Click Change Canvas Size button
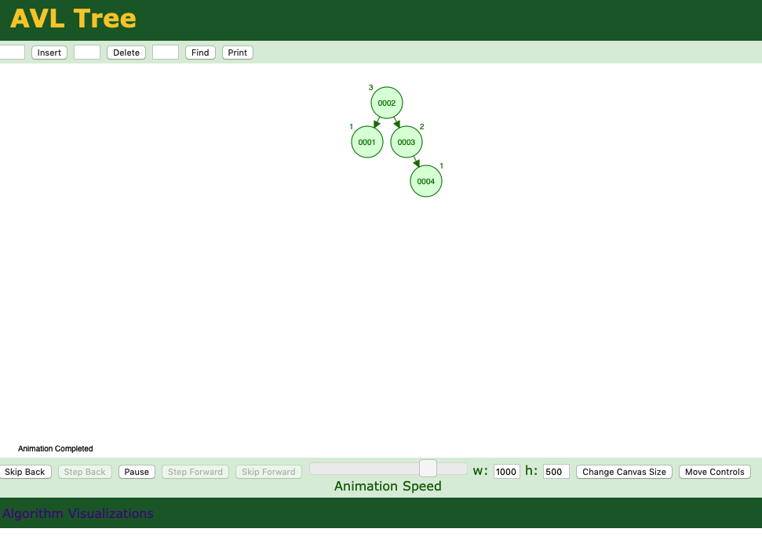The height and width of the screenshot is (536, 762). 625,472
